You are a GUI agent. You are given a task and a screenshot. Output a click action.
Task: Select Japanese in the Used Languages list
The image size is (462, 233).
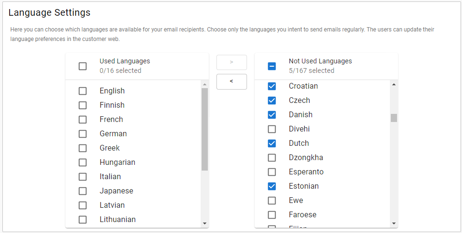pyautogui.click(x=83, y=191)
